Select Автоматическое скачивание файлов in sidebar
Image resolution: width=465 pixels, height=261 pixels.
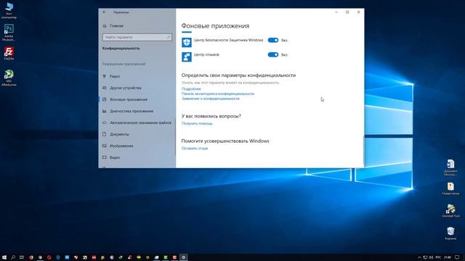[x=137, y=123]
